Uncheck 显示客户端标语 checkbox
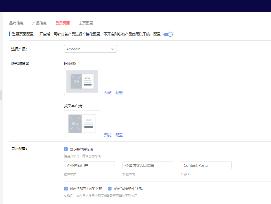This screenshot has width=271, height=204. pos(66,149)
